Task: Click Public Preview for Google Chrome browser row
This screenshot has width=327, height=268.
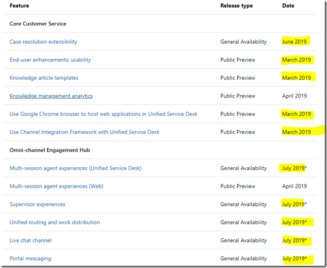Action: point(238,114)
